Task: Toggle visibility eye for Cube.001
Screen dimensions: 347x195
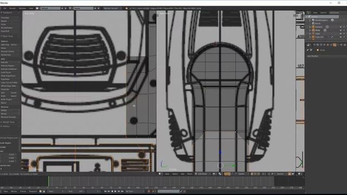Action: coord(340,37)
